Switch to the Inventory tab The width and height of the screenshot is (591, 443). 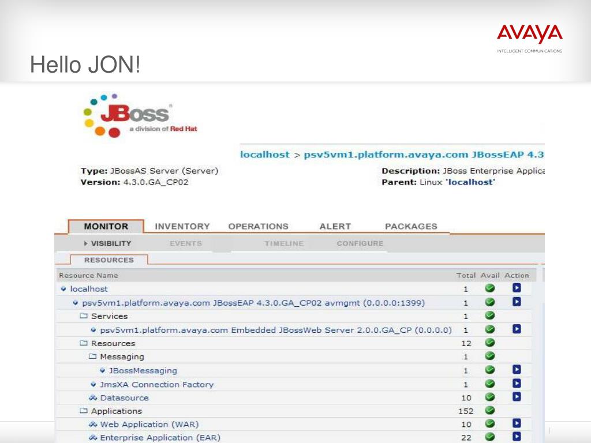pyautogui.click(x=182, y=226)
